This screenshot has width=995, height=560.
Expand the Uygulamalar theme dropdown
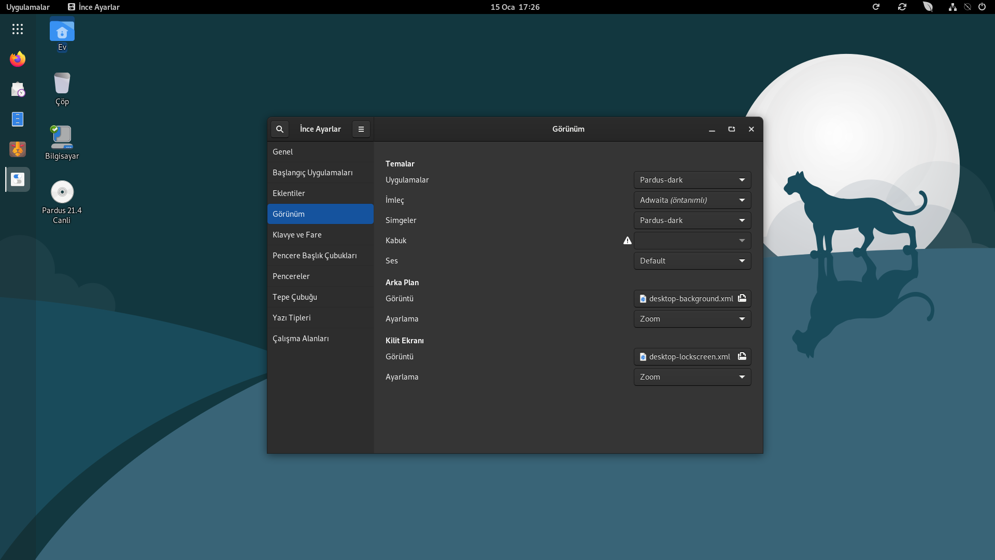(692, 180)
